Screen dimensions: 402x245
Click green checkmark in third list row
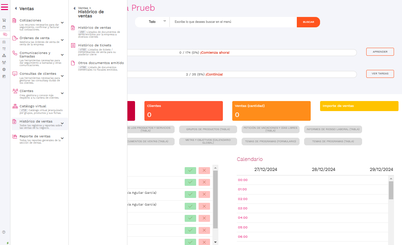coord(190,194)
